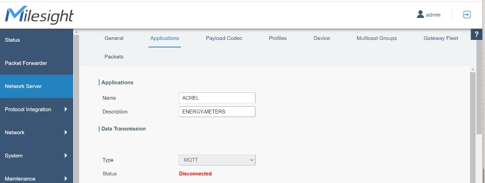Open the help question mark icon
The height and width of the screenshot is (183, 485).
(x=476, y=35)
